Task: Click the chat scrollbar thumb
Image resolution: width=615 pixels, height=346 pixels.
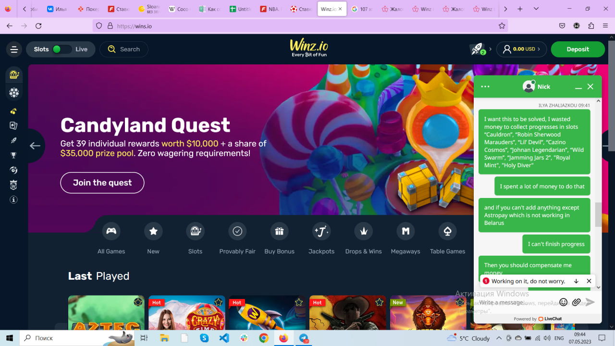Action: 598,214
